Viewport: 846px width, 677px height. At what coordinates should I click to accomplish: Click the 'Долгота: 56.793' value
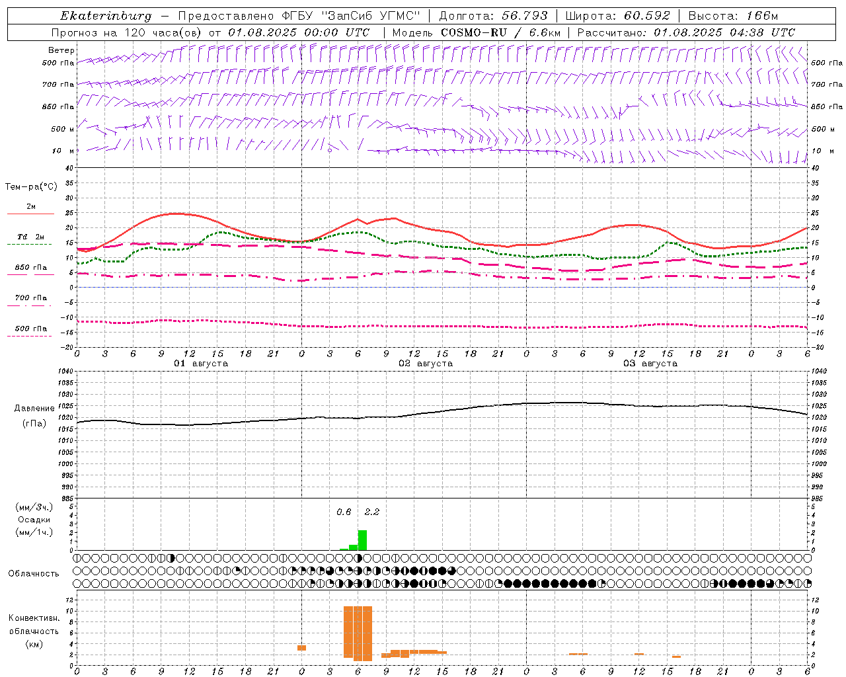[493, 16]
